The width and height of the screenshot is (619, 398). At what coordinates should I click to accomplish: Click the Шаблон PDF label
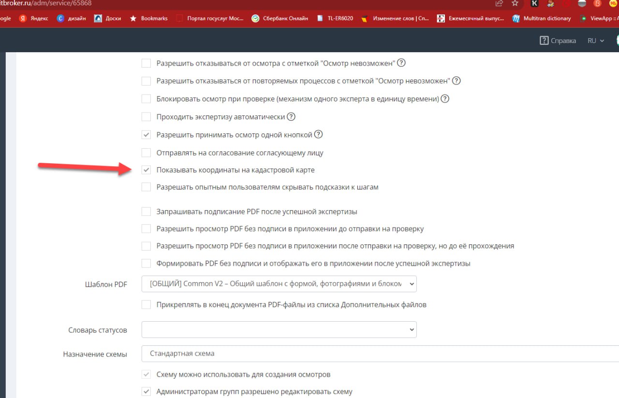tap(106, 284)
